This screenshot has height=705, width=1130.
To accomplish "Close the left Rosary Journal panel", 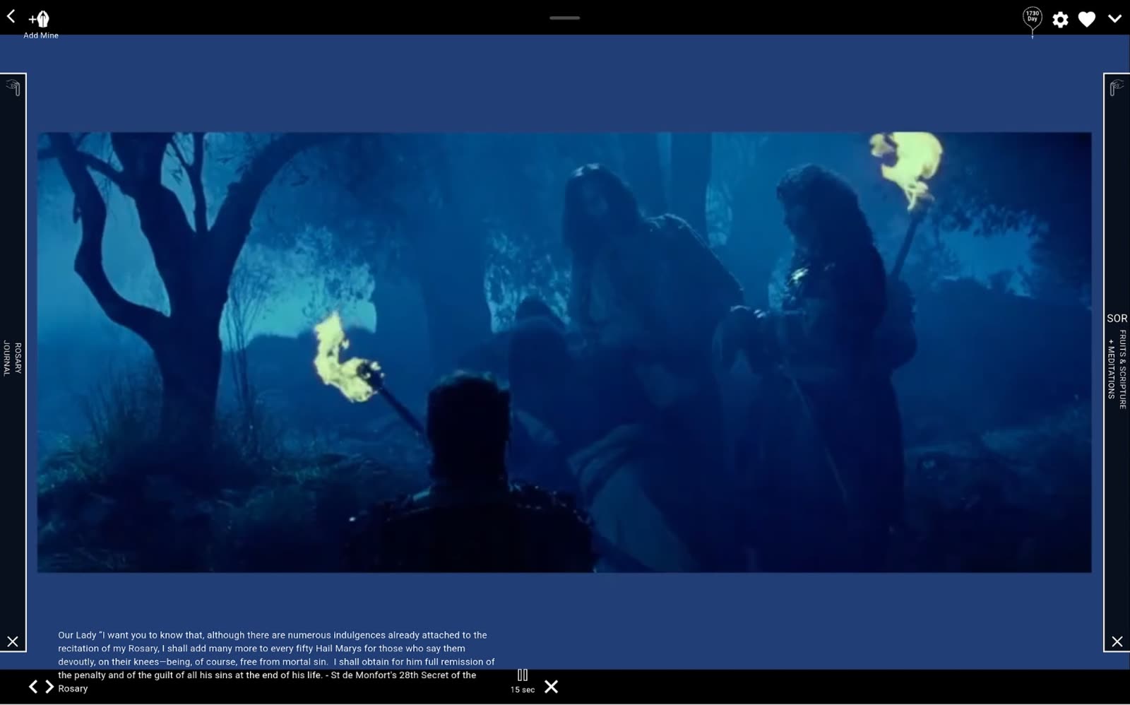I will (x=13, y=641).
